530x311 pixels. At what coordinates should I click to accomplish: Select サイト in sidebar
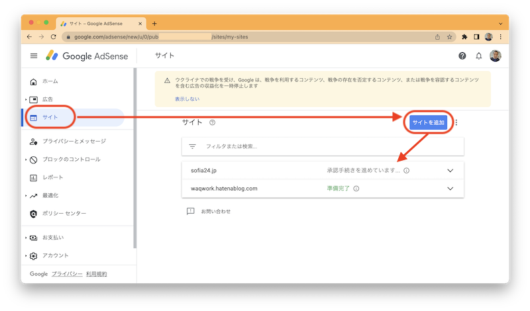pos(73,118)
